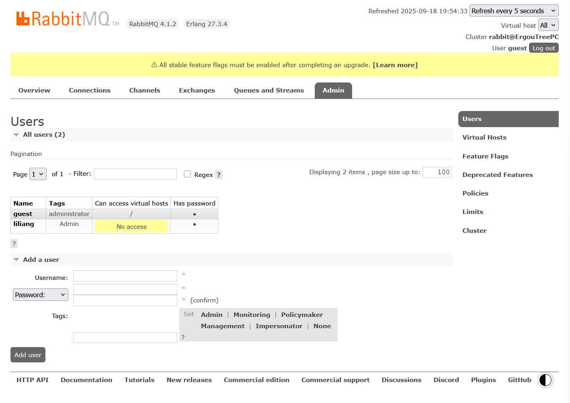The image size is (570, 403).
Task: Open the Password type dropdown
Action: 40,295
